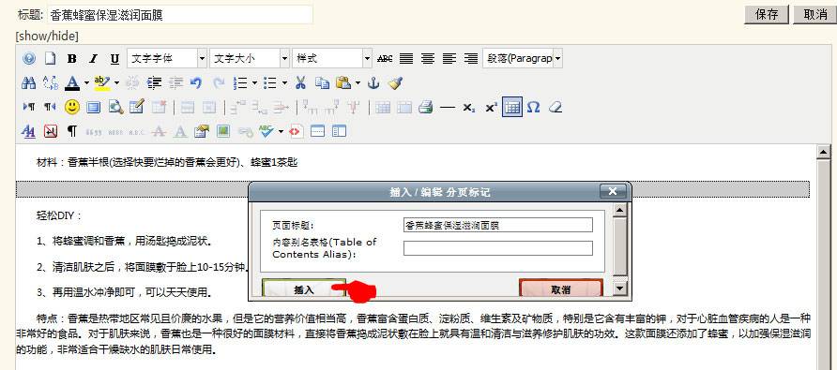Apply align right

point(470,59)
